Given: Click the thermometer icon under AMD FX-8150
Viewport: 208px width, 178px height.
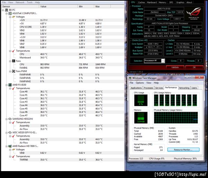Looking at the screenshot, I should [14, 88].
